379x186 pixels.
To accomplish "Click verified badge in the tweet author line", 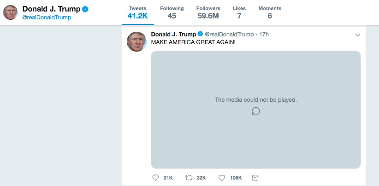I will [x=200, y=35].
